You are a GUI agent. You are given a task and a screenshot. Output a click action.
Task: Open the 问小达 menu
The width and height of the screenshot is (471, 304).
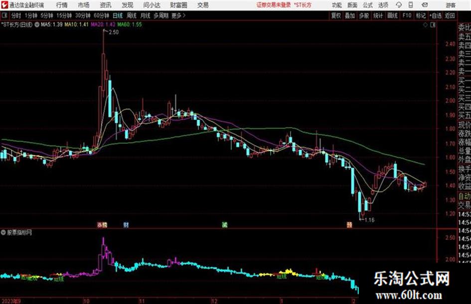(x=152, y=5)
